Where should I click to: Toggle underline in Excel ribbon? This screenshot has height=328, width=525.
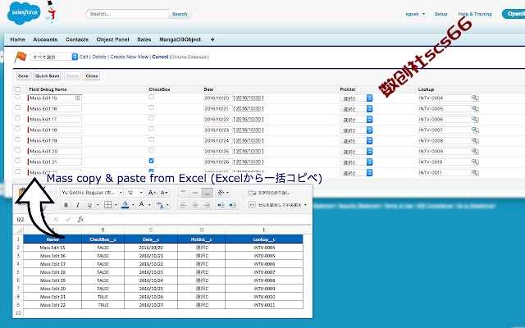click(x=89, y=205)
